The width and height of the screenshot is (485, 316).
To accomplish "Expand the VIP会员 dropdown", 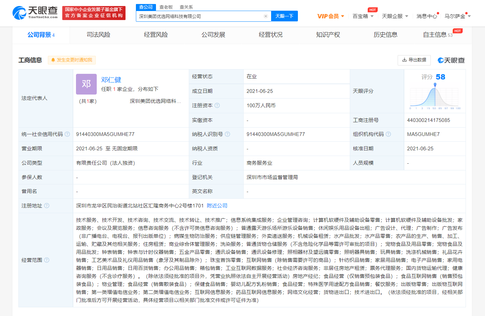I will (330, 16).
